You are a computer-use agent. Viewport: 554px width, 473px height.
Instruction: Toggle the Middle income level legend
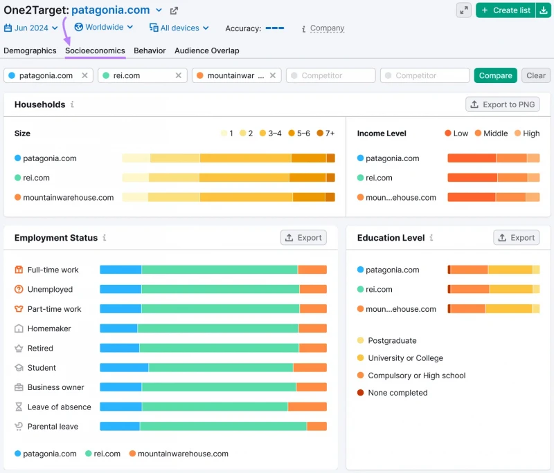click(491, 133)
